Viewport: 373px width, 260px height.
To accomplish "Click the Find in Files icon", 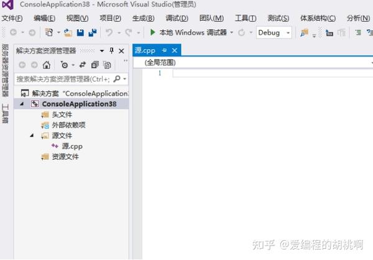I will (x=304, y=32).
